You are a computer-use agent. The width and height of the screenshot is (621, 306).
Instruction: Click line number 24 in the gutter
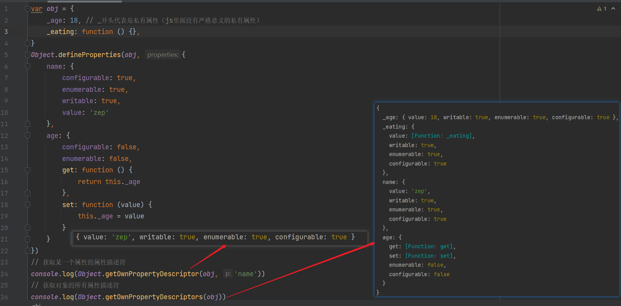[4, 274]
